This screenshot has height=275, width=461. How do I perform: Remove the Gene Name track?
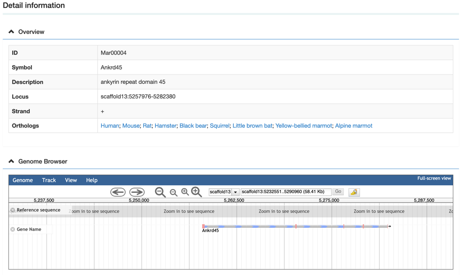(13, 229)
